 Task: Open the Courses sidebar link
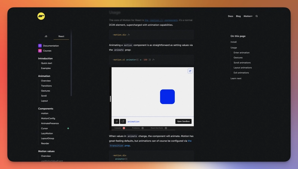[47, 51]
